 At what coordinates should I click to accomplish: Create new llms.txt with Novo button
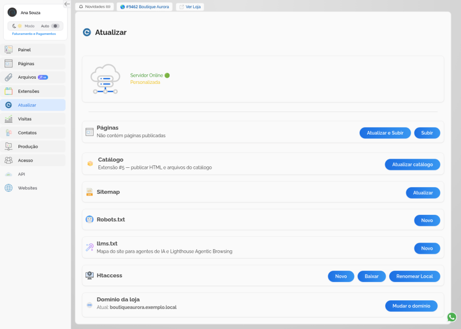pyautogui.click(x=427, y=248)
